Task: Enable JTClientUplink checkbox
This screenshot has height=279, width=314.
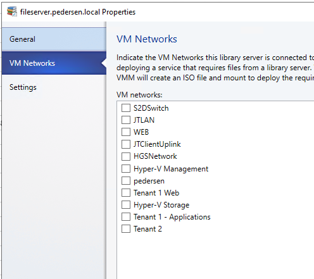Action: (x=126, y=144)
